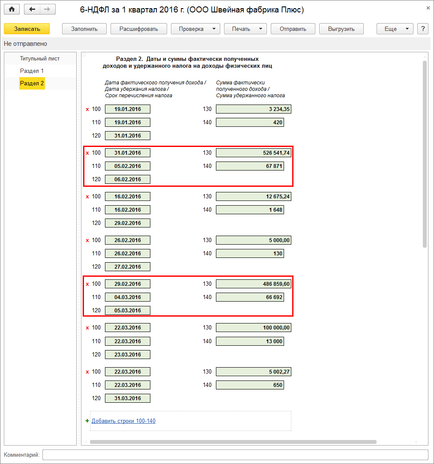434x464 pixels.
Task: Select the income amount 486 859,60 field
Action: (x=254, y=284)
